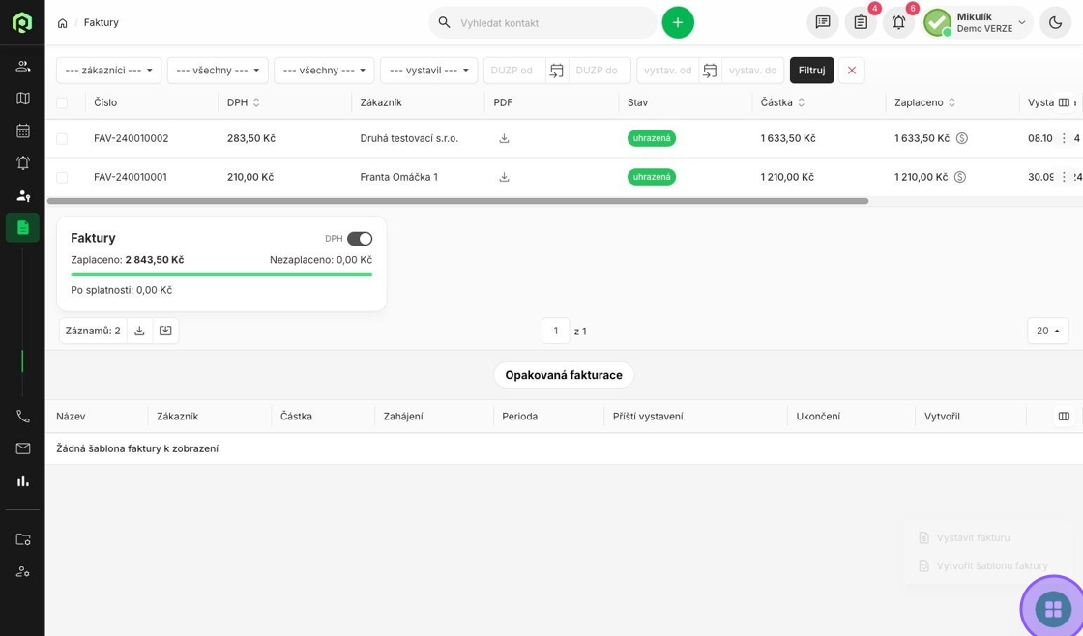Click the green app logo icon
The image size is (1083, 636).
[22, 23]
